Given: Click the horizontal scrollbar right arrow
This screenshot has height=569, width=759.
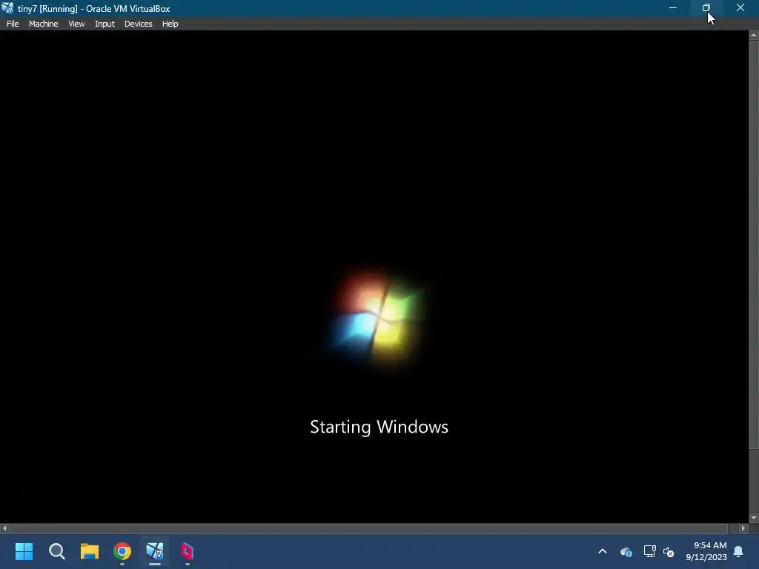Looking at the screenshot, I should (x=744, y=528).
